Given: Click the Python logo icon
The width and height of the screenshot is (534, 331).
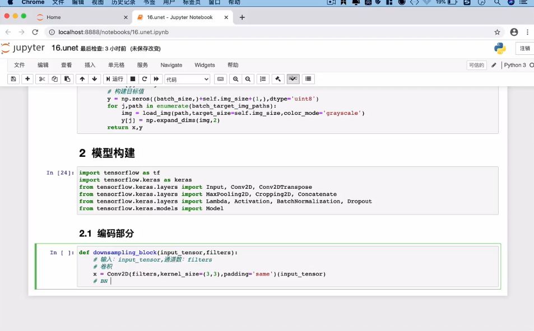Looking at the screenshot, I should click(500, 48).
